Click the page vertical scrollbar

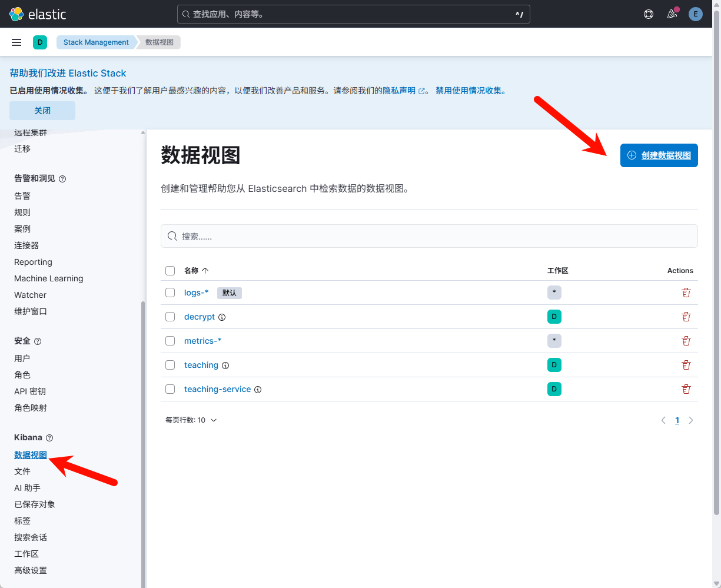[x=716, y=262]
